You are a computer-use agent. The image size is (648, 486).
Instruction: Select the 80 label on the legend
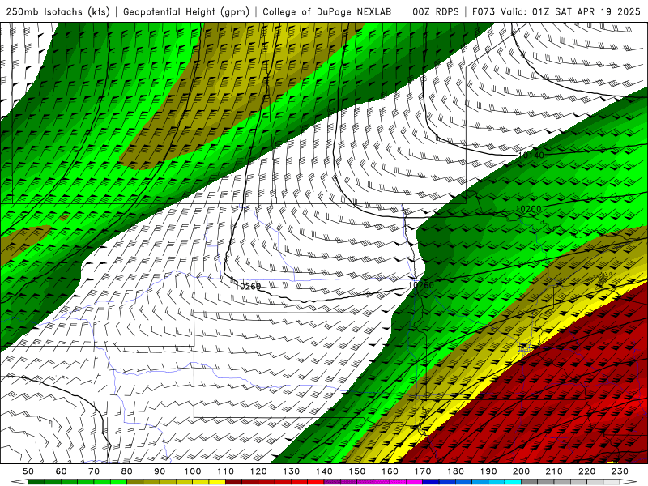tap(127, 471)
